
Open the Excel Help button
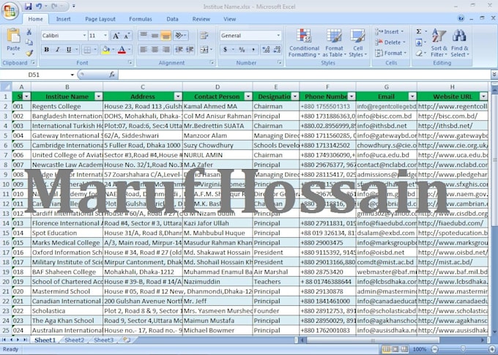click(461, 18)
